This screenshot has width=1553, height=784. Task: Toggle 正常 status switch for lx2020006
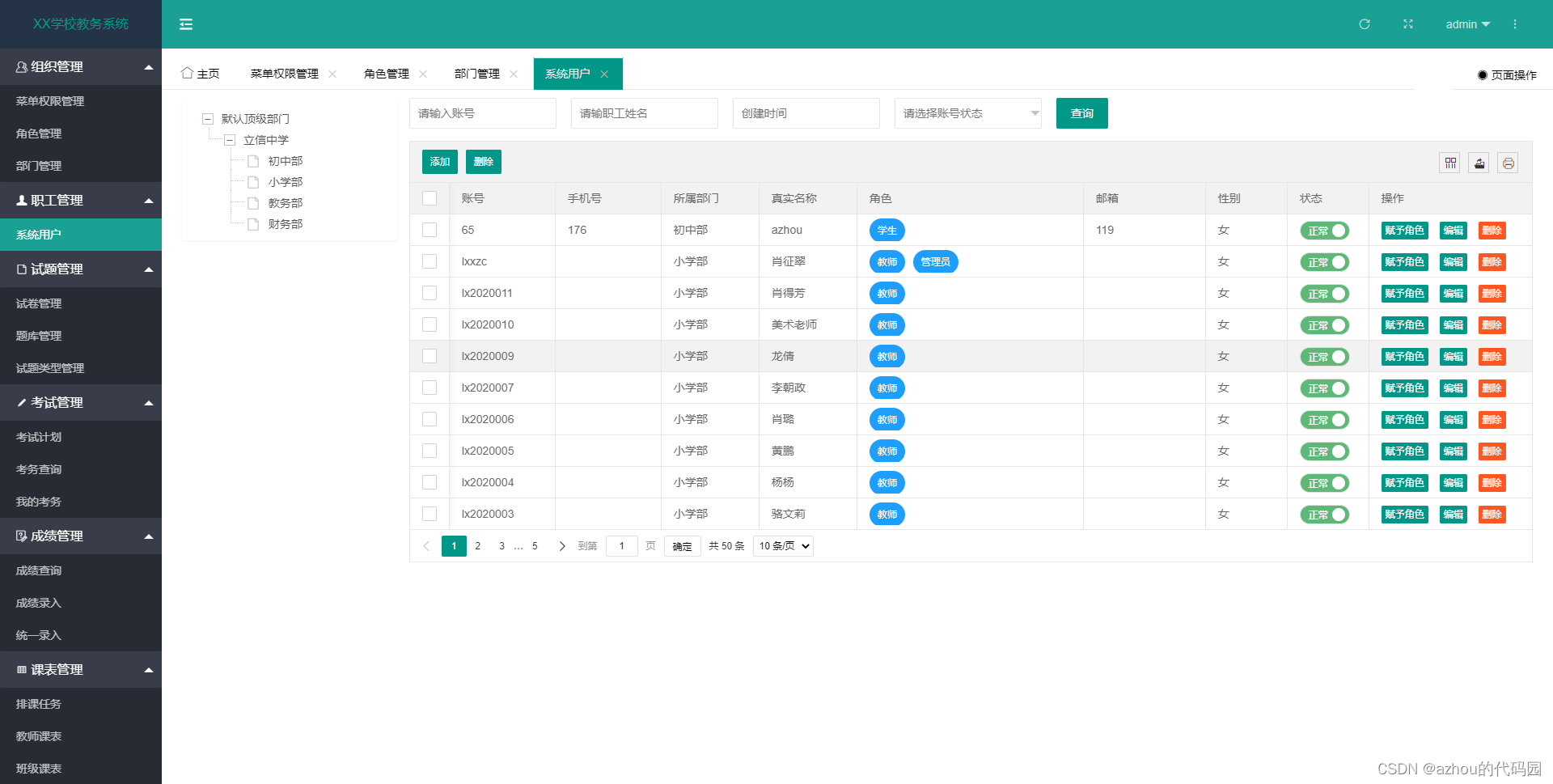click(1325, 420)
